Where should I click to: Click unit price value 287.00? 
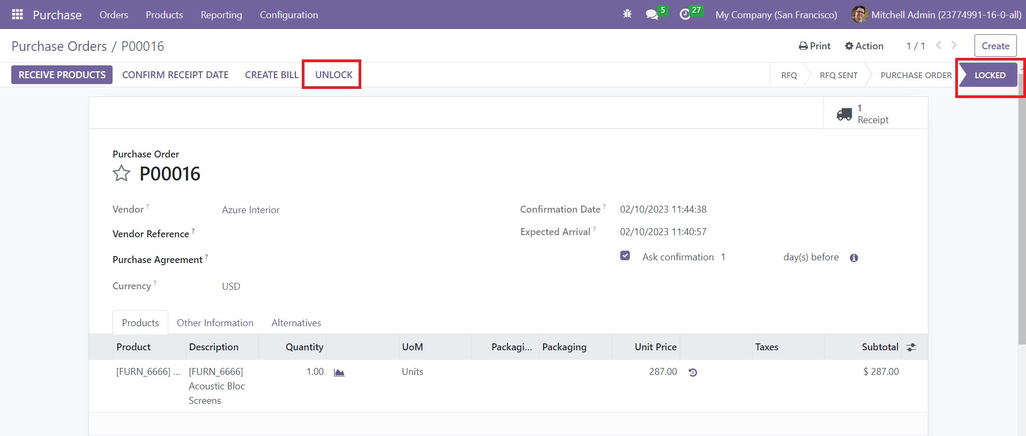(663, 372)
